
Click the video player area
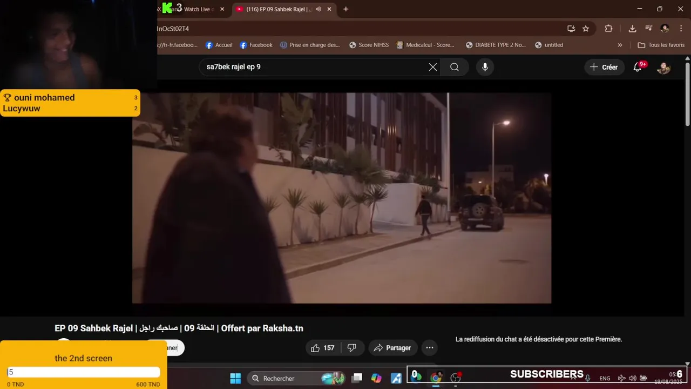coord(342,198)
